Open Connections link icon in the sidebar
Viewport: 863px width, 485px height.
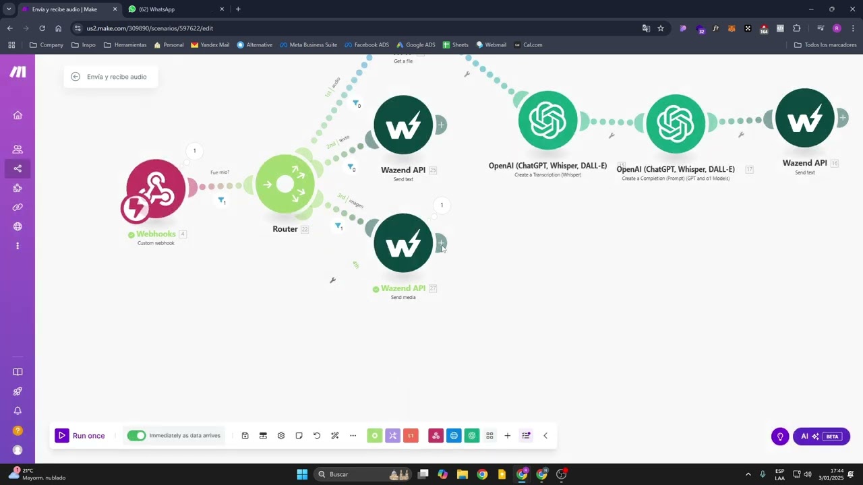[18, 207]
